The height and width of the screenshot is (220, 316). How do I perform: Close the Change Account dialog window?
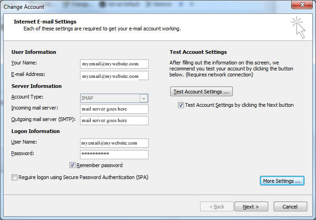point(303,6)
